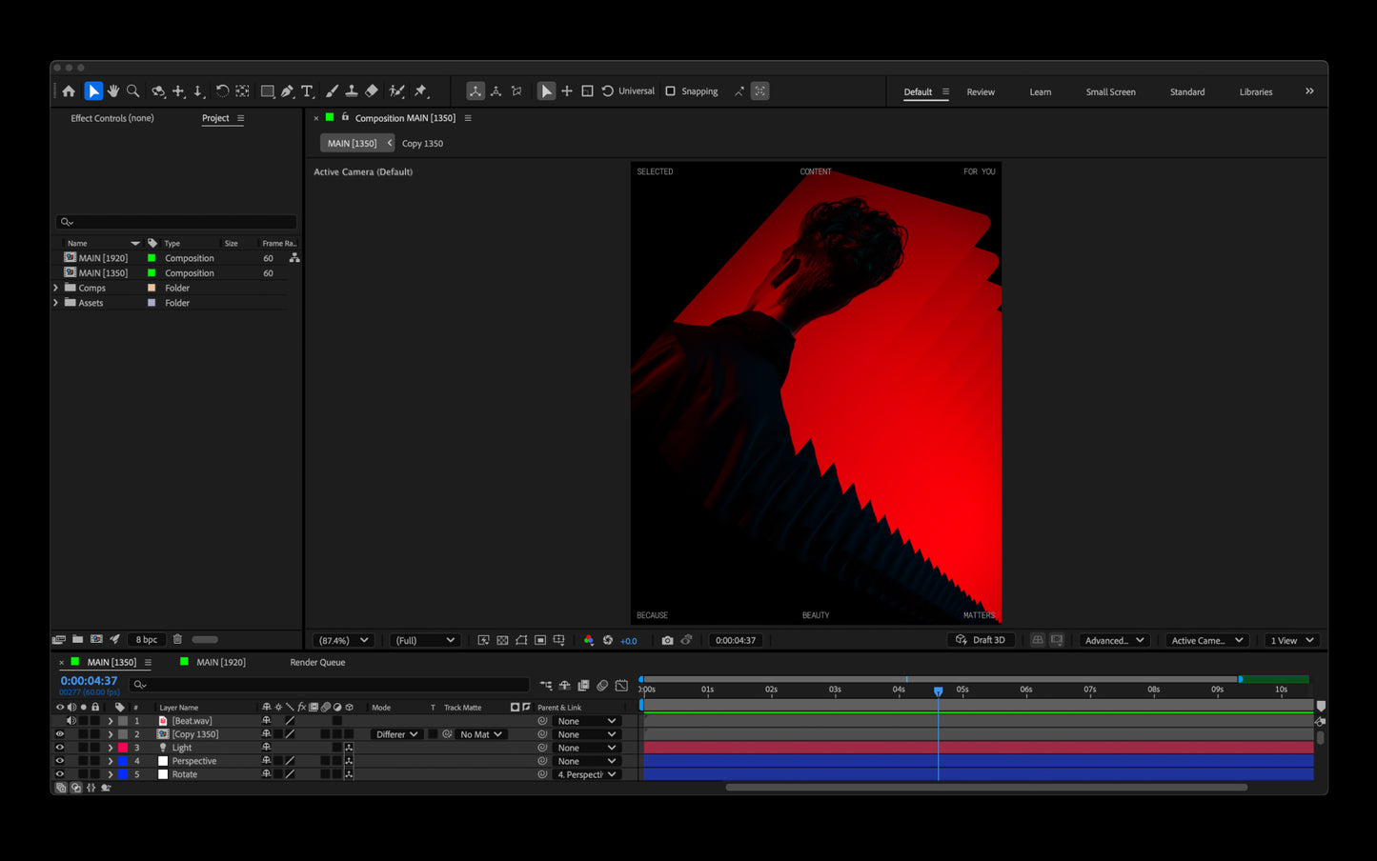The image size is (1377, 861).
Task: Hide the Light layer eye toggle
Action: pyautogui.click(x=59, y=748)
